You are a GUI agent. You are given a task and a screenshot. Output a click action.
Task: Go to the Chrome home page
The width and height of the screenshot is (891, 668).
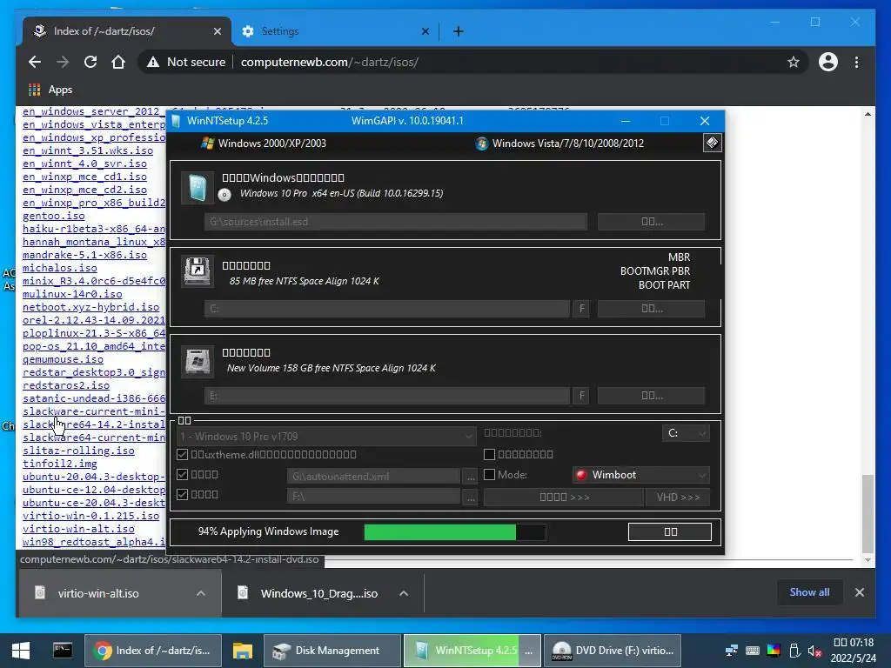tap(118, 62)
